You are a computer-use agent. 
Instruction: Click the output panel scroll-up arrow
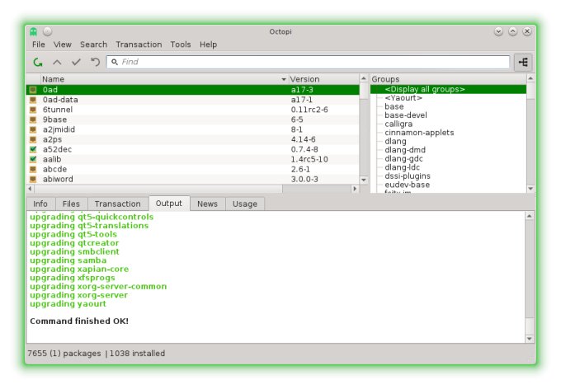pos(530,217)
